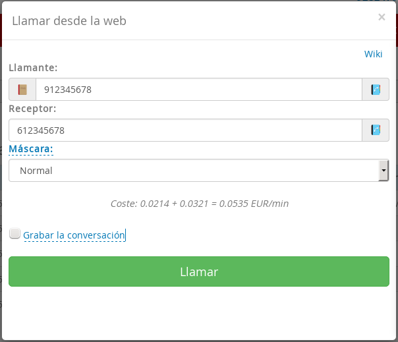Click the blank header area right of the title
The image size is (398, 342).
250,21
